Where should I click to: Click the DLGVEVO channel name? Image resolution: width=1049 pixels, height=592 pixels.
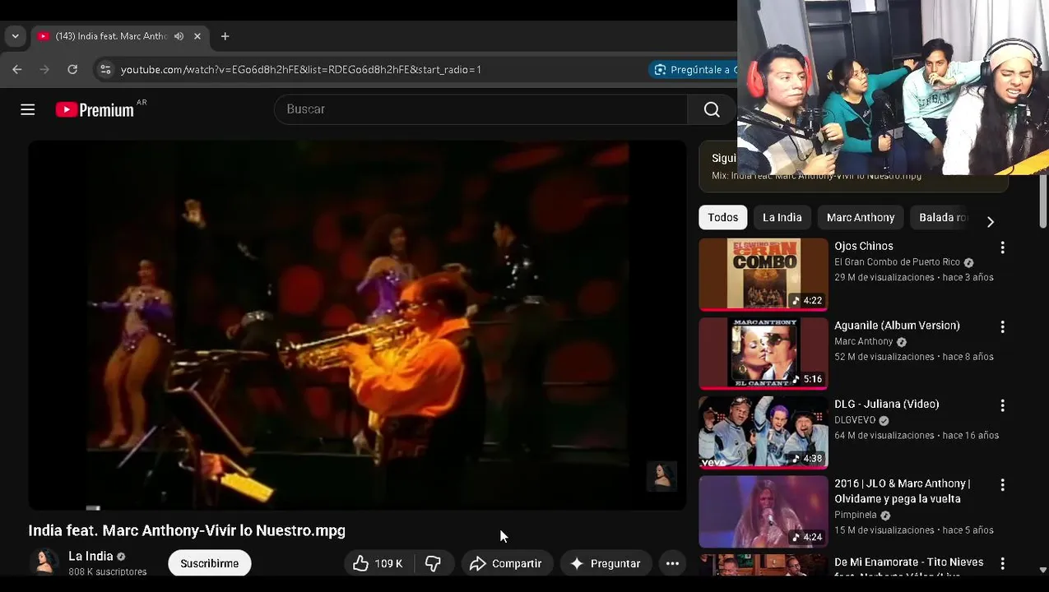coord(856,420)
